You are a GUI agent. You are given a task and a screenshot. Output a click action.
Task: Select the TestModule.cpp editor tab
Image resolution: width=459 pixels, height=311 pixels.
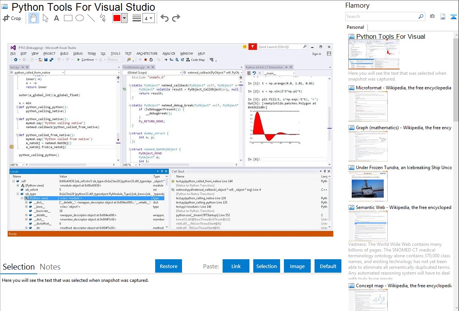138,67
